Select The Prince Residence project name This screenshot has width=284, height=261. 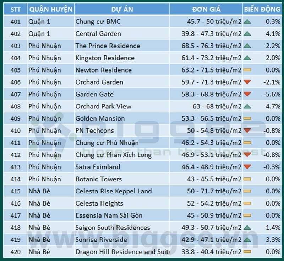(108, 46)
